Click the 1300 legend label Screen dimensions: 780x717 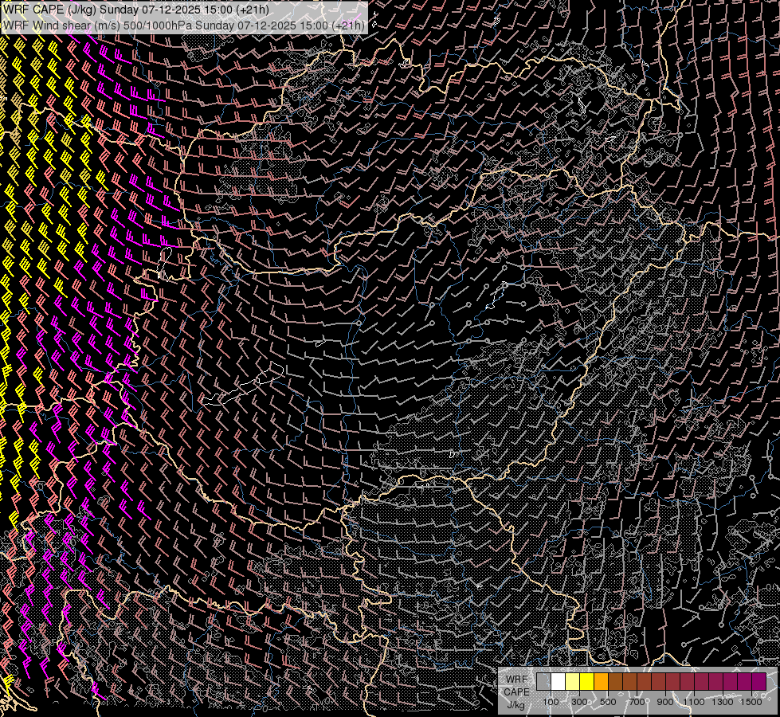coord(723,702)
